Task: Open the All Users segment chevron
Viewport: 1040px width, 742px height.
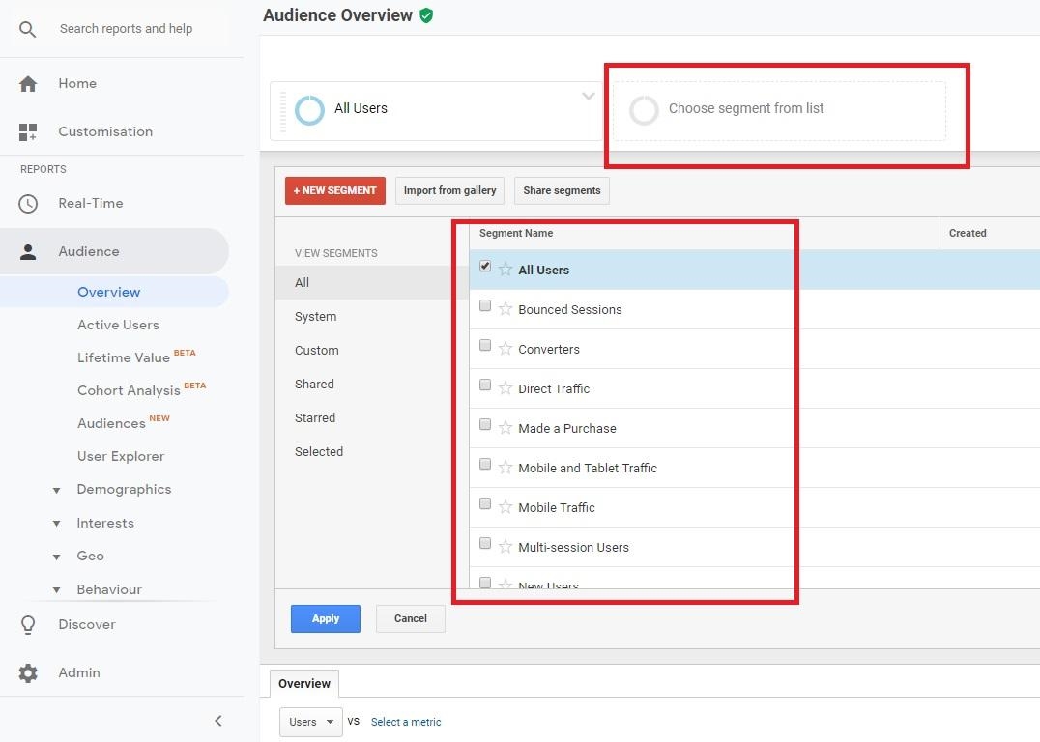Action: pyautogui.click(x=588, y=97)
